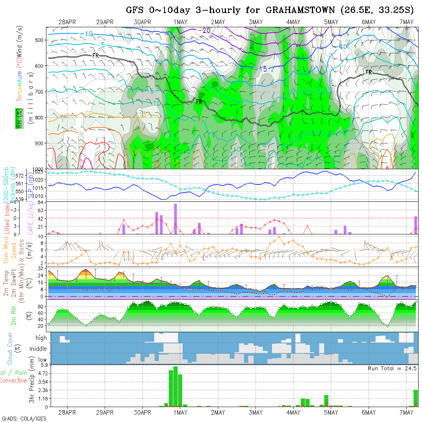Click the 3MAY label on the top axis
This screenshot has width=422, height=422.
pyautogui.click(x=256, y=22)
